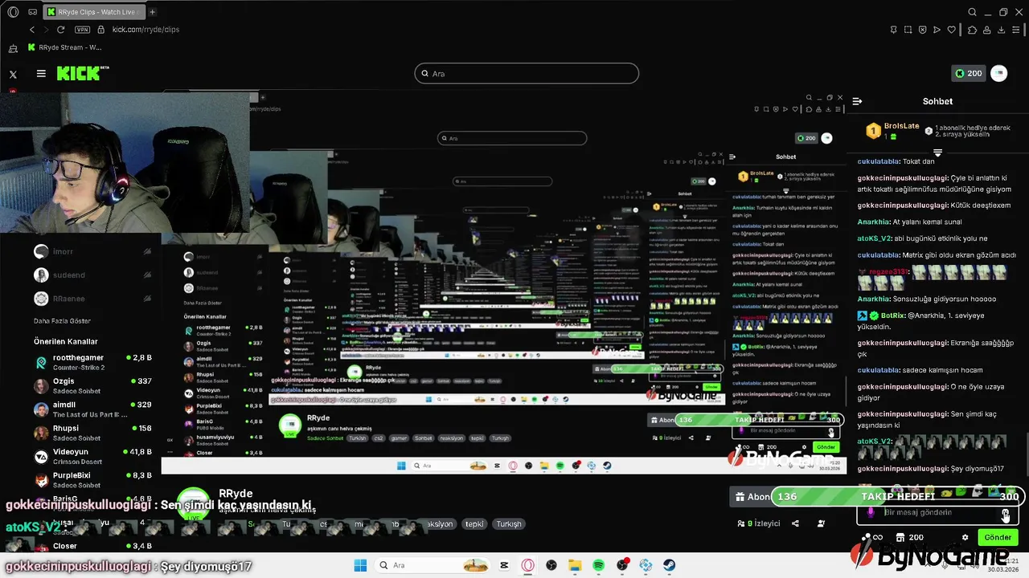Click the '9 İzleyici' viewer count
The image size is (1029, 578).
click(x=759, y=523)
